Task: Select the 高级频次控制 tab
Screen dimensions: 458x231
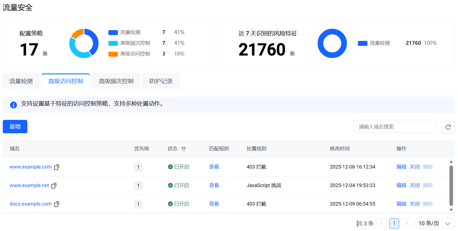Action: 116,81
